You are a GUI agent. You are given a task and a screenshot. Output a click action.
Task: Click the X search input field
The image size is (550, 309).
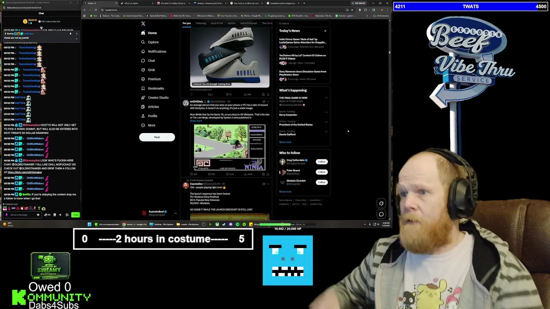click(303, 23)
